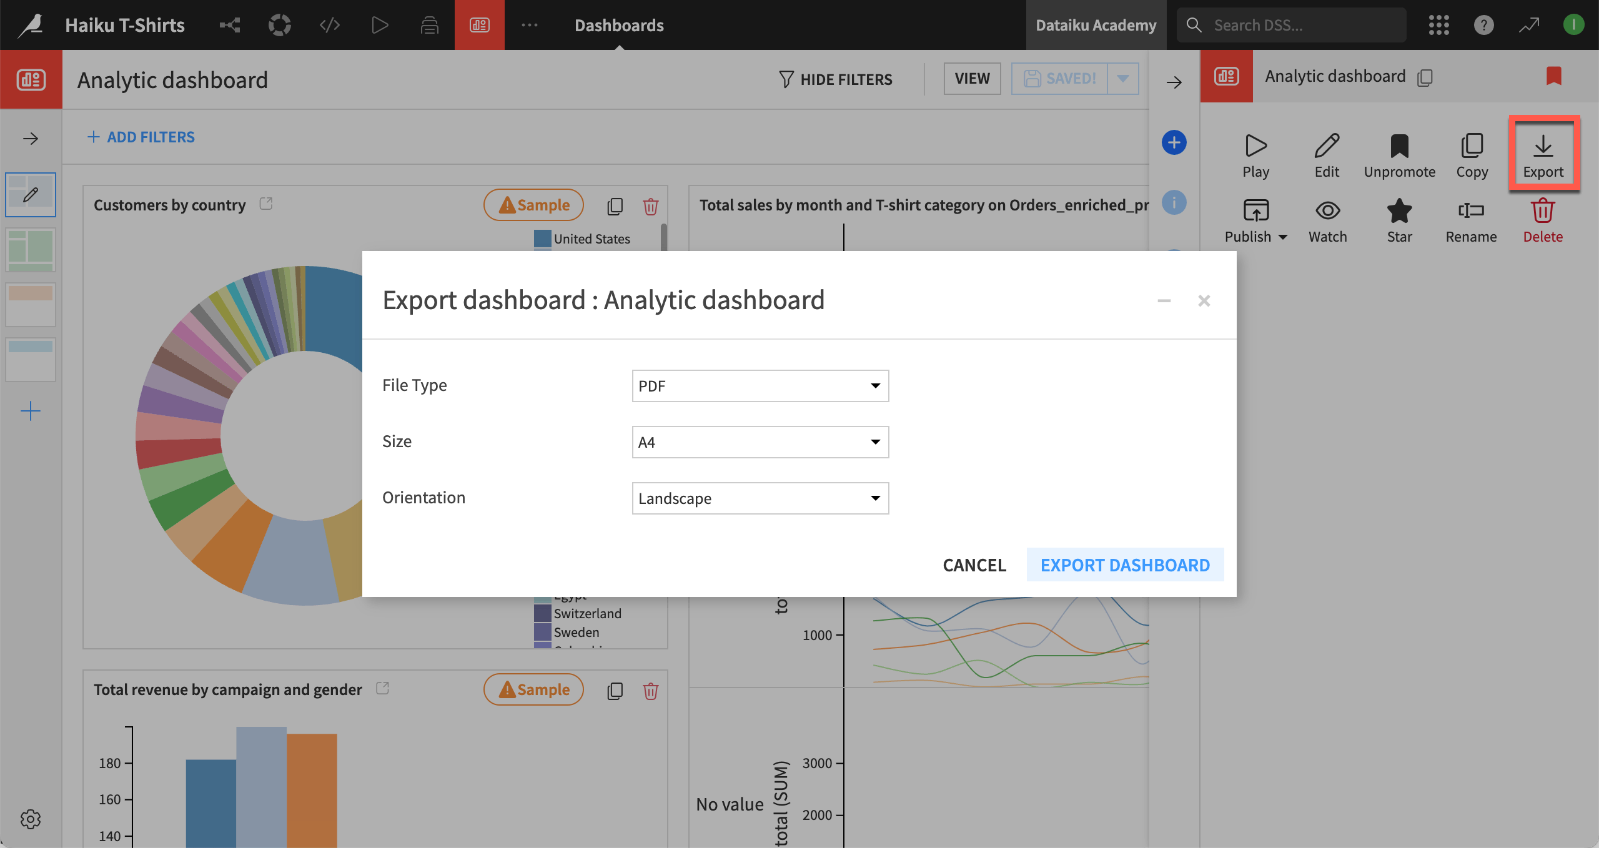Delete the dashboard via the red trash icon

[1543, 219]
